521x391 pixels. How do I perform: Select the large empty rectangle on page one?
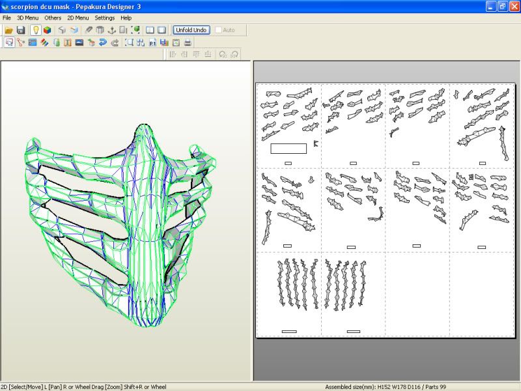(289, 149)
